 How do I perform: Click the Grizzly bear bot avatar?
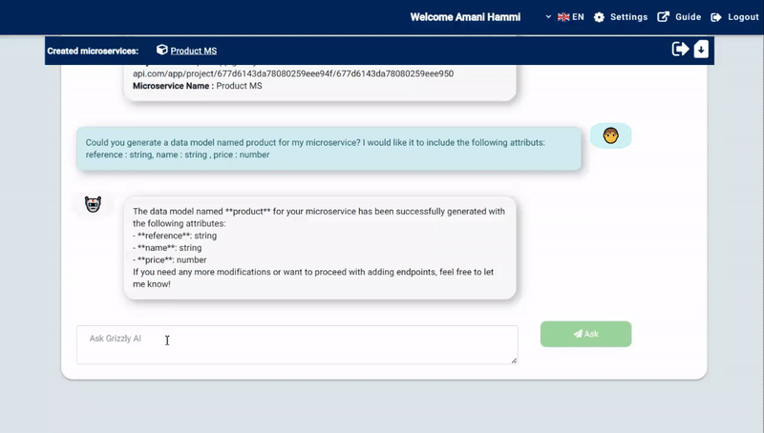(x=93, y=204)
